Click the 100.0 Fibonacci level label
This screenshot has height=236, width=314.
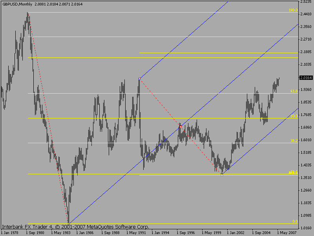coord(293,10)
